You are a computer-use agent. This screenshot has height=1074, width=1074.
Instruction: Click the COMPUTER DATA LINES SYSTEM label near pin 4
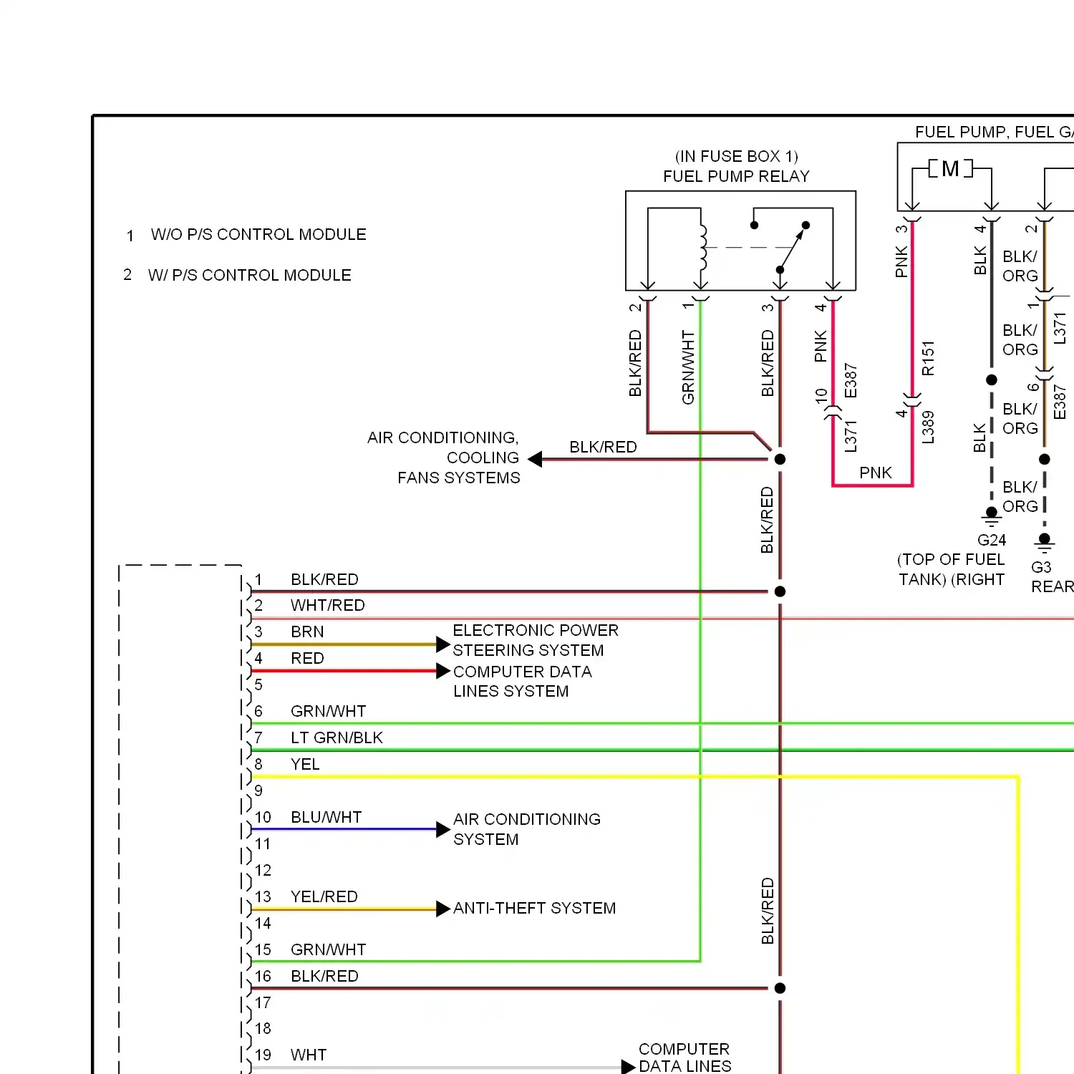(523, 681)
